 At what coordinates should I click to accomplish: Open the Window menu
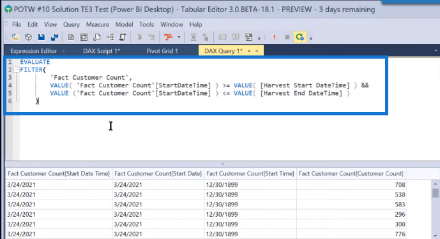[x=171, y=24]
